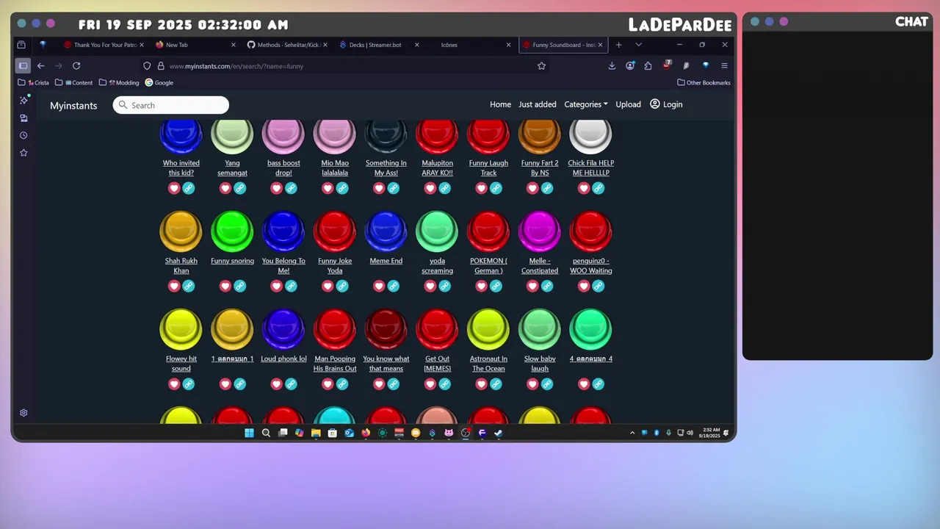The height and width of the screenshot is (529, 940).
Task: Open the Modding bookmarks folder
Action: [119, 82]
